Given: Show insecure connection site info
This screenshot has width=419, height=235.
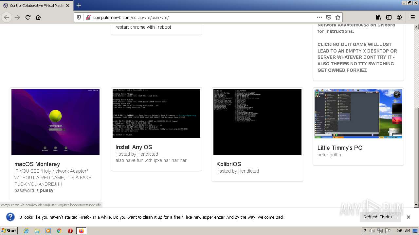Looking at the screenshot, I should pyautogui.click(x=88, y=17).
